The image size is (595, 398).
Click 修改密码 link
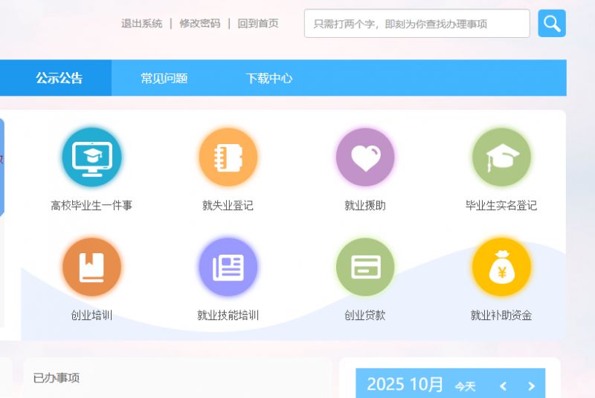pos(200,24)
